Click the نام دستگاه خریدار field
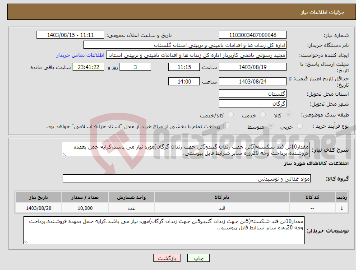The height and width of the screenshot is (270, 356). [x=185, y=45]
